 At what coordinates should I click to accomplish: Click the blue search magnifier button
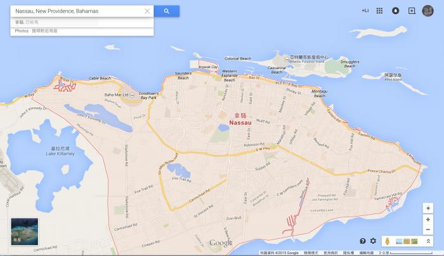(x=166, y=11)
